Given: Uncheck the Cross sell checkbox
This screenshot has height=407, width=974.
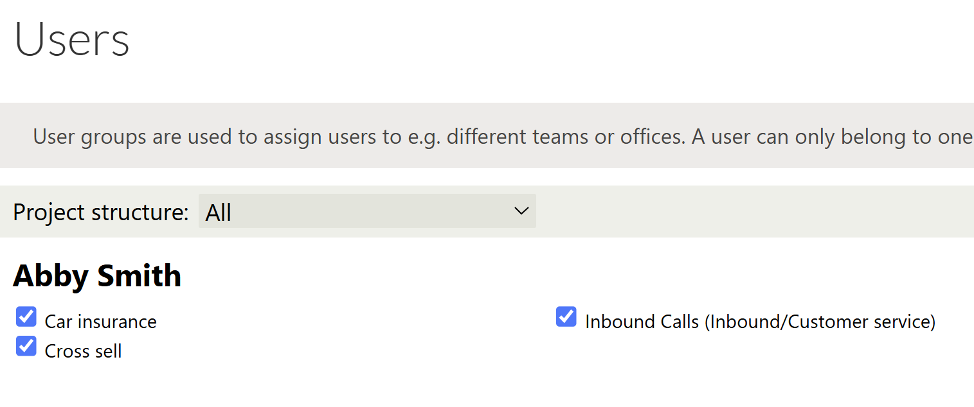Looking at the screenshot, I should click(x=26, y=346).
